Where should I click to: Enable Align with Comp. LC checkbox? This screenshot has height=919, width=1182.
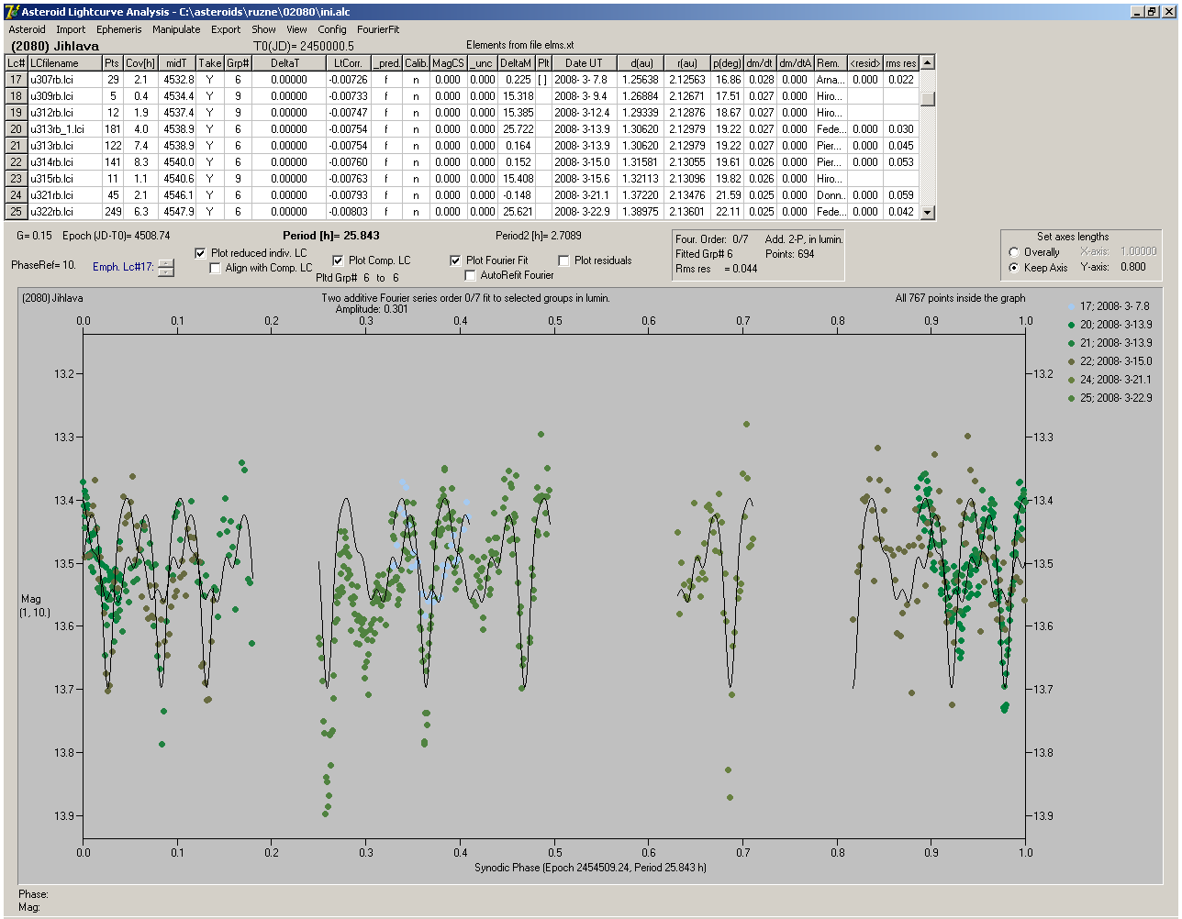point(216,268)
